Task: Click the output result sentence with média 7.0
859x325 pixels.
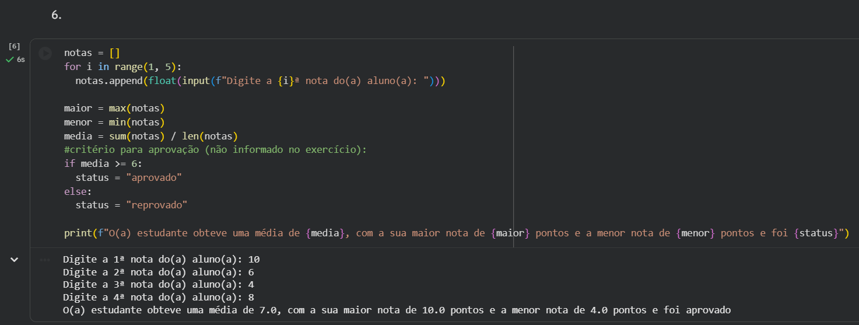Action: click(x=397, y=310)
